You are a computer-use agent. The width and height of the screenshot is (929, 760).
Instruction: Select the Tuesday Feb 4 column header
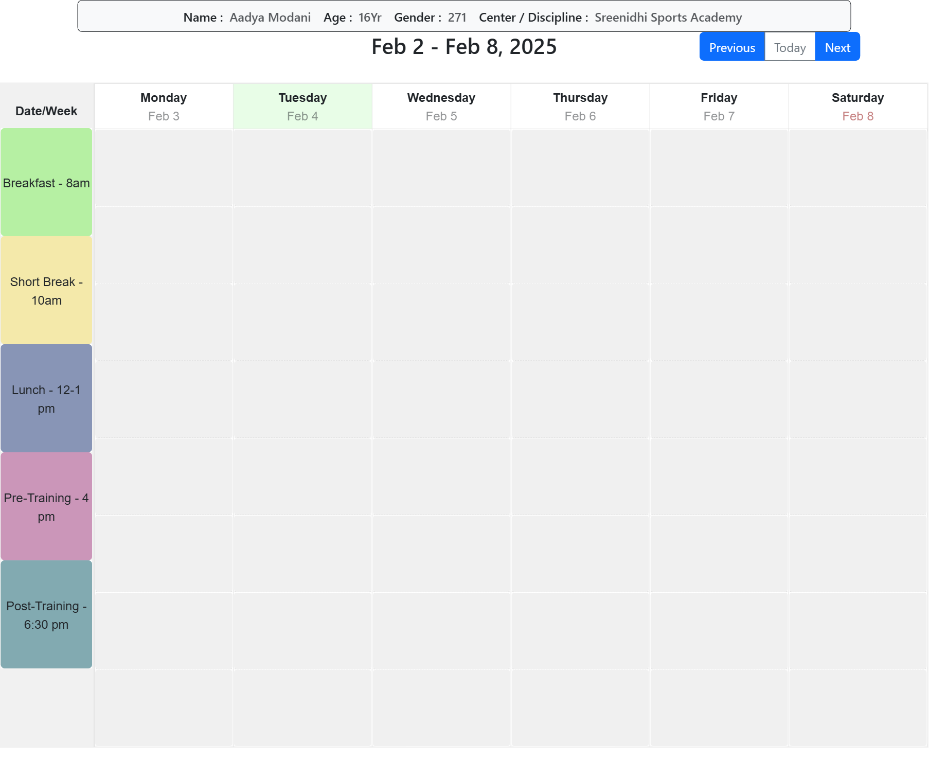(302, 107)
